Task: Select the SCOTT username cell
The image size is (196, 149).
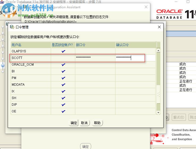Action: click(31, 58)
